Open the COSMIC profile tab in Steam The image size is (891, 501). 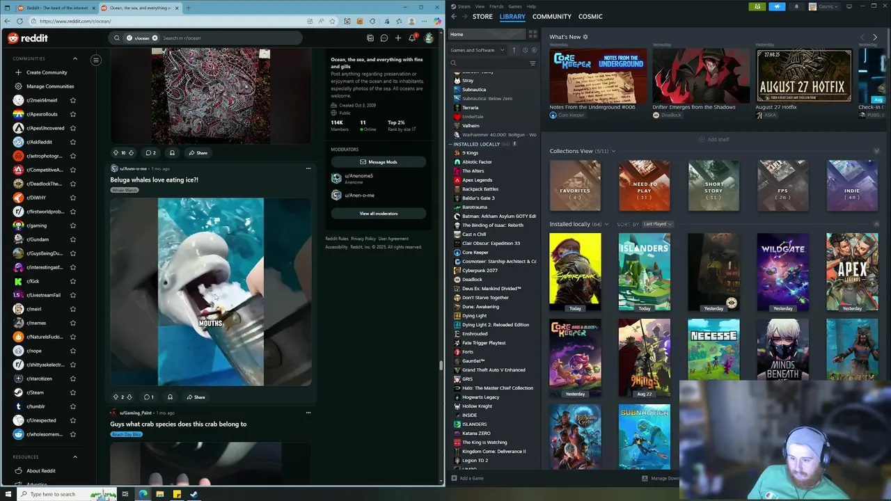tap(590, 17)
